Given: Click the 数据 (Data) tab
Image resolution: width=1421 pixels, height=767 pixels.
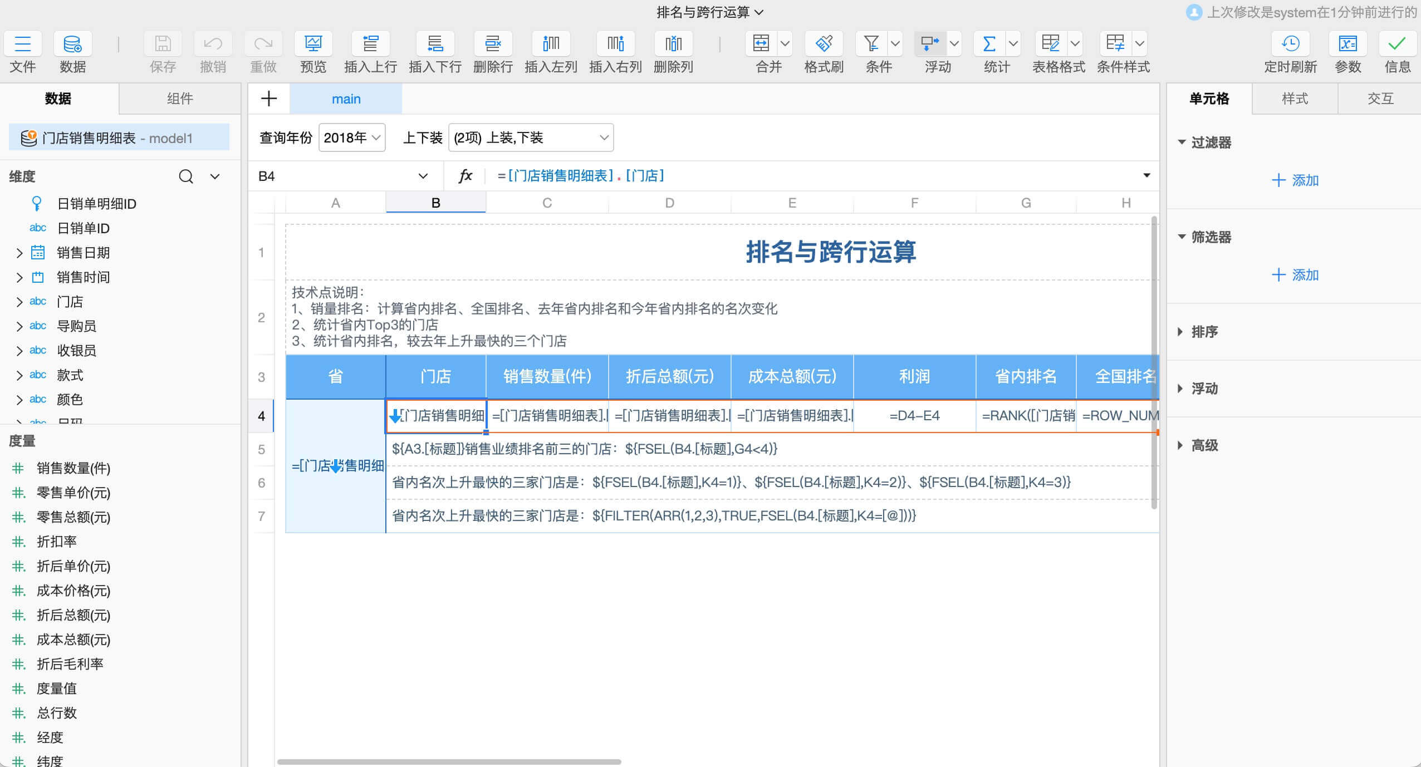Looking at the screenshot, I should [x=58, y=97].
